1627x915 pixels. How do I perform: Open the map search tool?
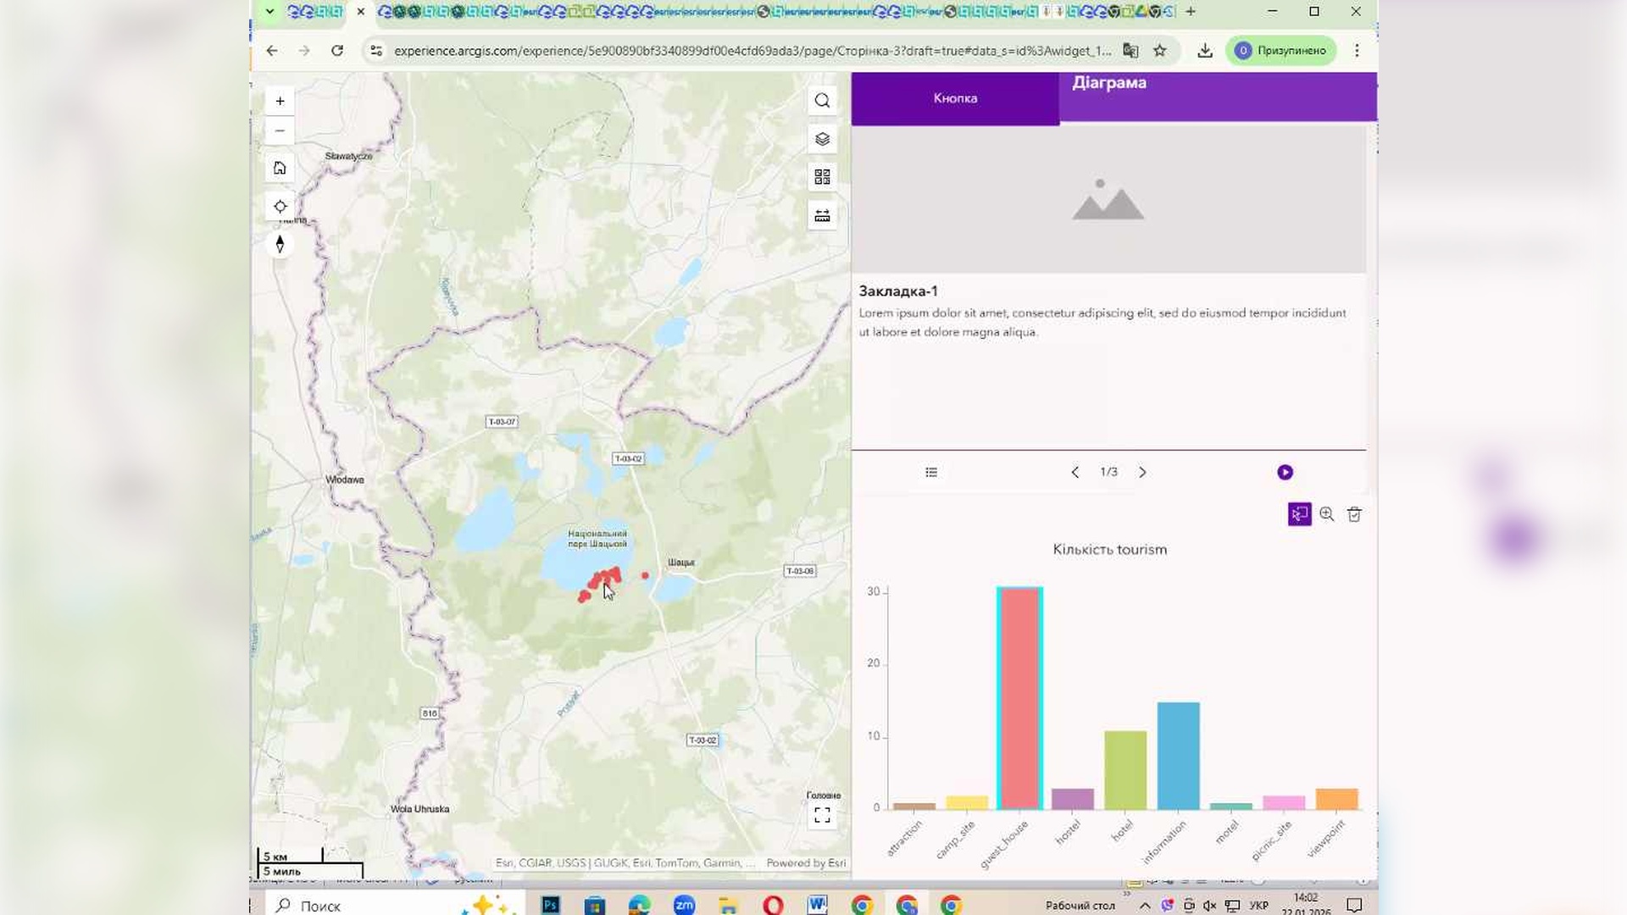click(822, 101)
